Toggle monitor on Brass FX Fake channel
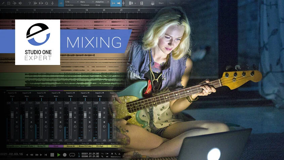Viewport: 284px width, 160px height. tap(90, 118)
